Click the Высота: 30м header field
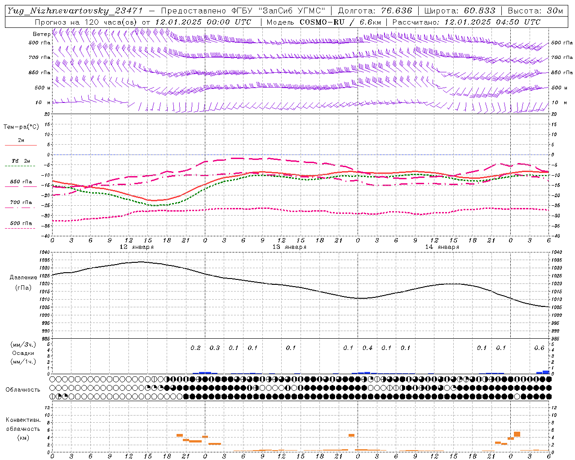 [x=535, y=11]
